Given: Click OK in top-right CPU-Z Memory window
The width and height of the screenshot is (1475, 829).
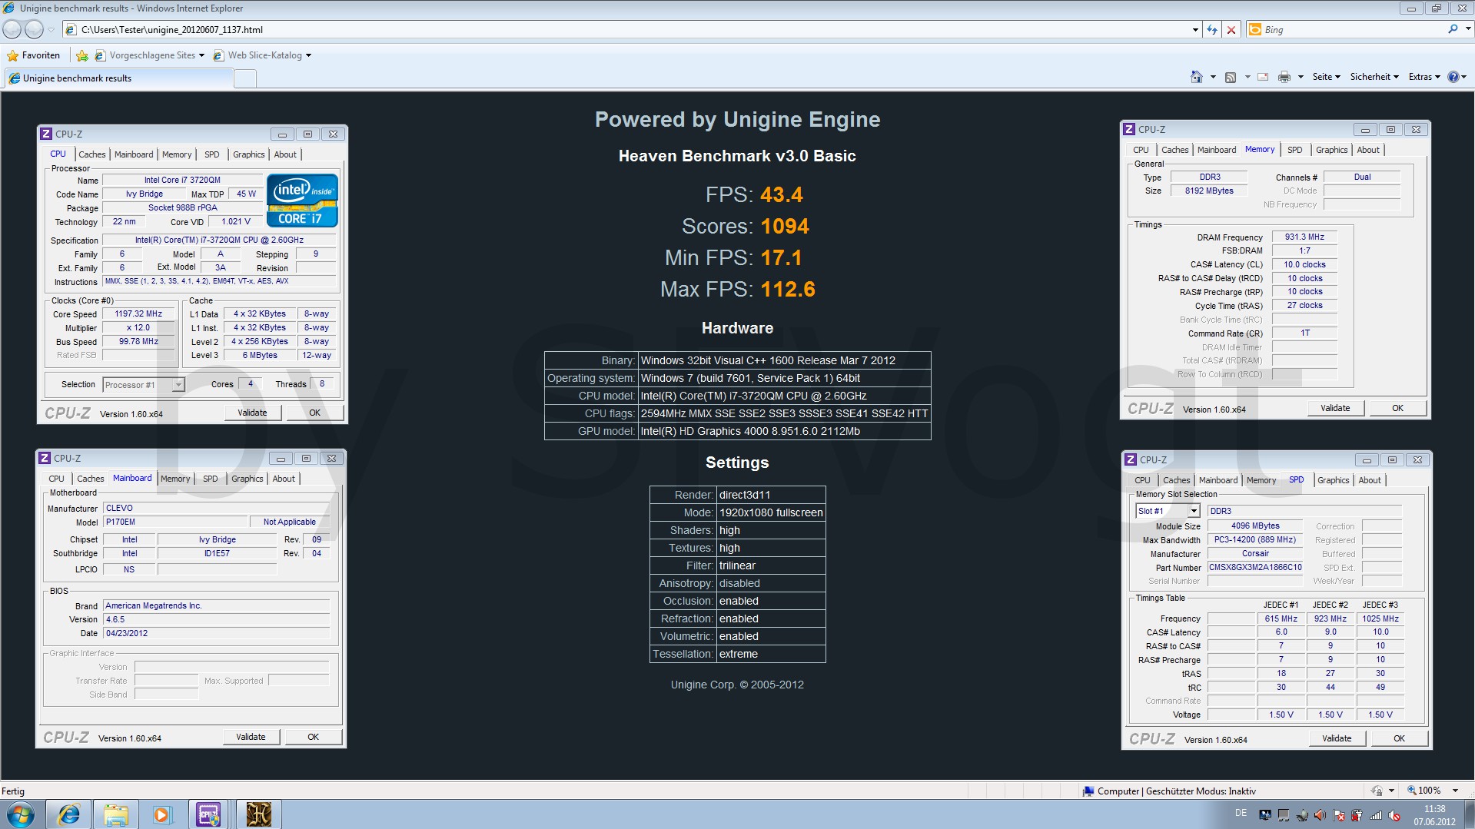Looking at the screenshot, I should (x=1397, y=408).
